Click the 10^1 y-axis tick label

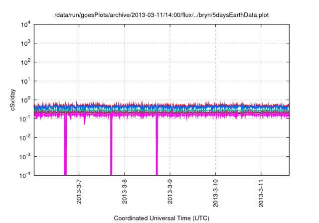pyautogui.click(x=25, y=81)
